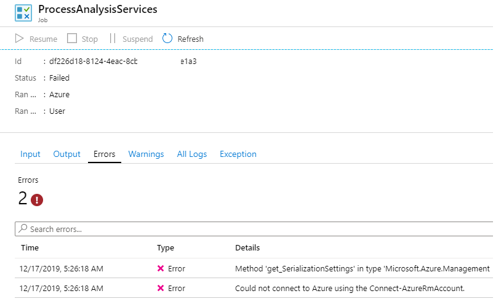501x304 pixels.
Task: Click the 'Azure' ran-on value
Action: [x=60, y=95]
